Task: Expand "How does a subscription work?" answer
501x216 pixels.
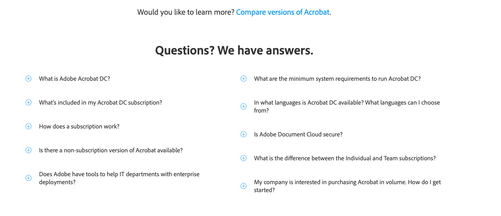Action: click(x=79, y=126)
